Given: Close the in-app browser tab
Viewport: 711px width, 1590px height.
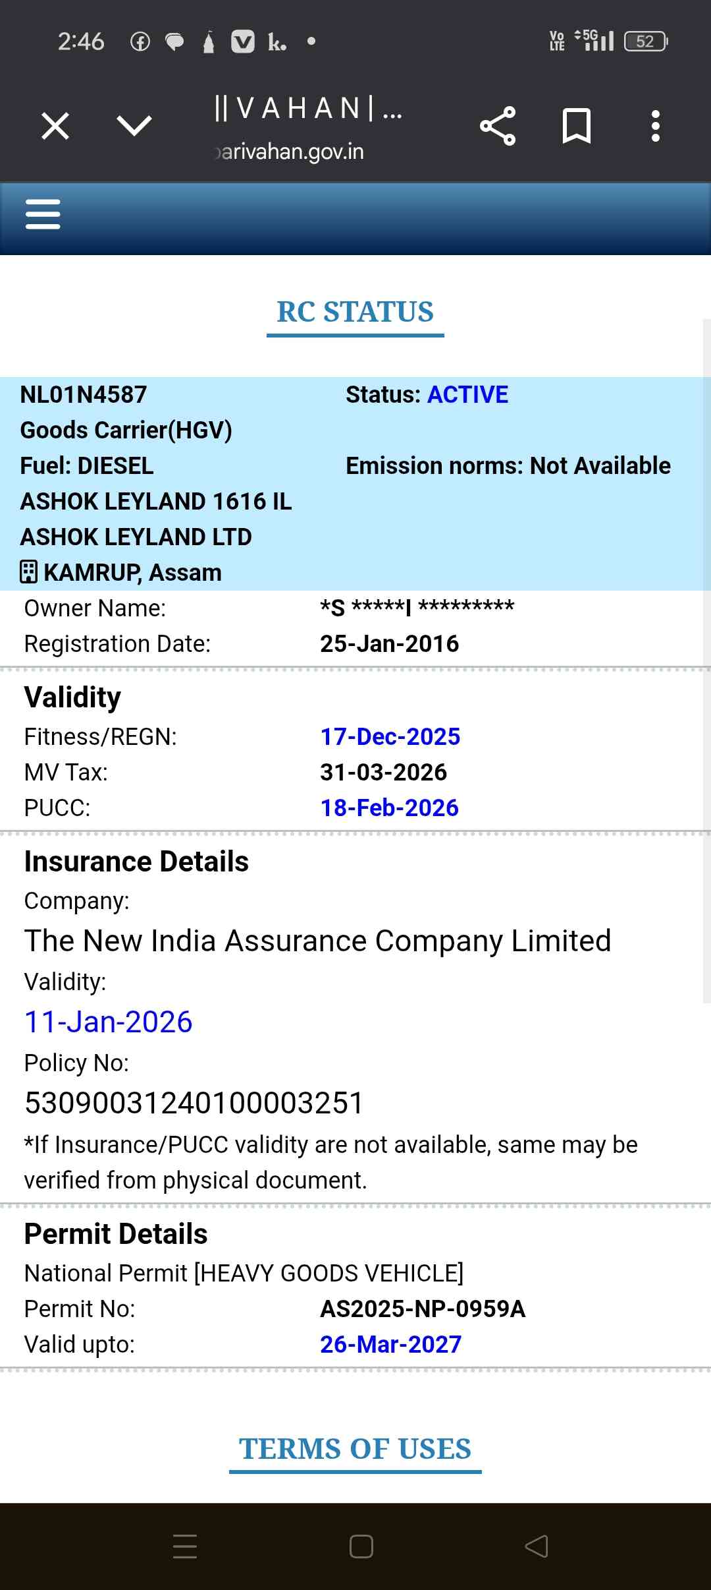Looking at the screenshot, I should point(55,126).
